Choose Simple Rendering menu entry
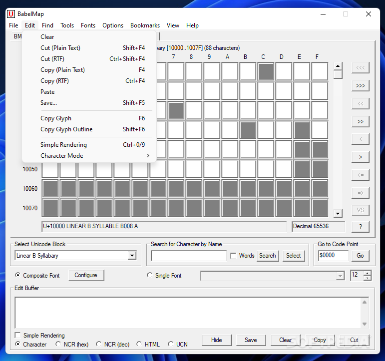This screenshot has height=361, width=385. coord(89,145)
